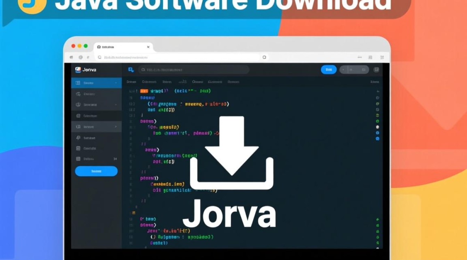The image size is (467, 260).
Task: Click the Jorva logo icon in sidebar header
Action: (x=78, y=70)
